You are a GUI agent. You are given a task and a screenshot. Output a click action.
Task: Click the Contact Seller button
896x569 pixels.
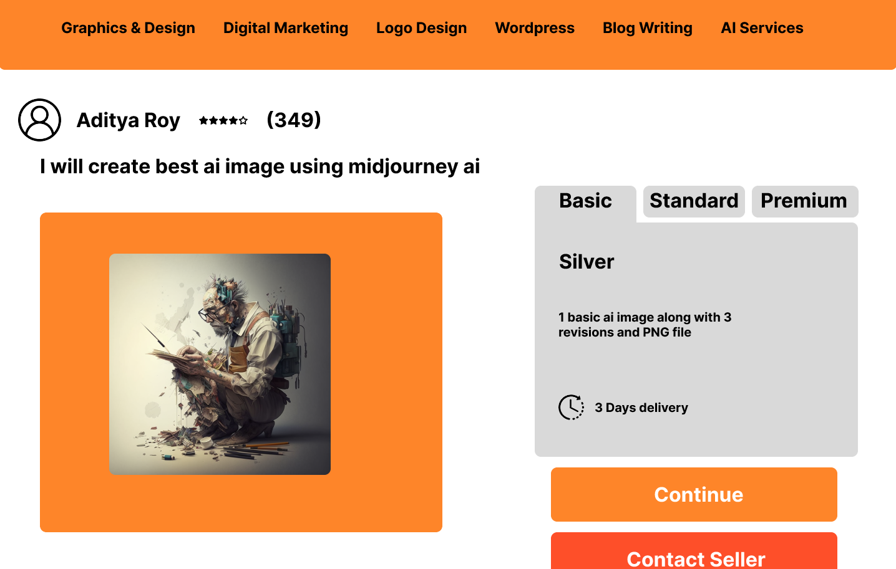(x=694, y=551)
